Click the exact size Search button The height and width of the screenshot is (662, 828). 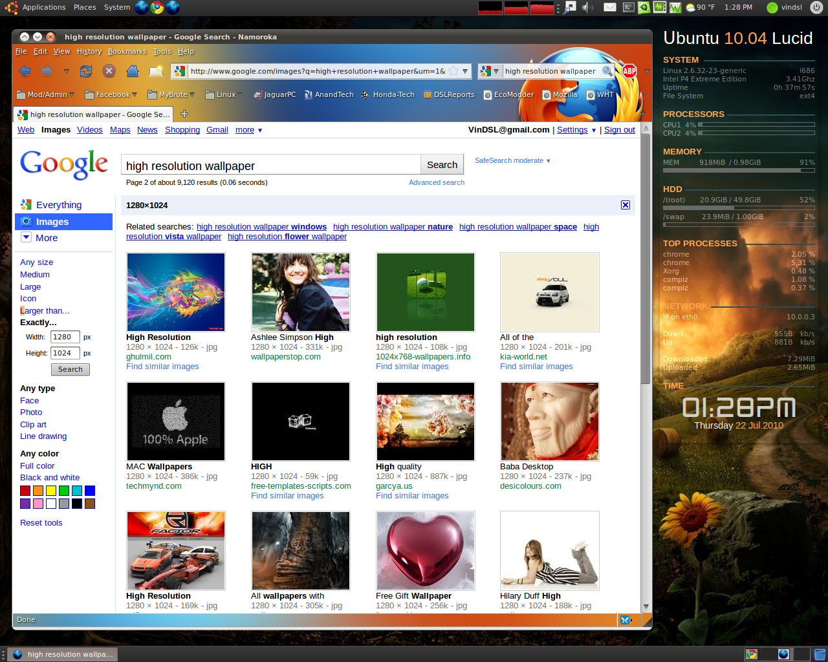coord(71,369)
